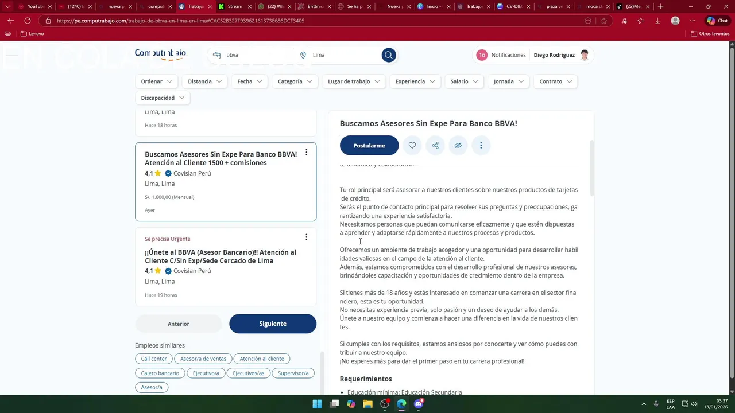Switch to the CV-DIE browser tab
The image size is (735, 413).
513,6
